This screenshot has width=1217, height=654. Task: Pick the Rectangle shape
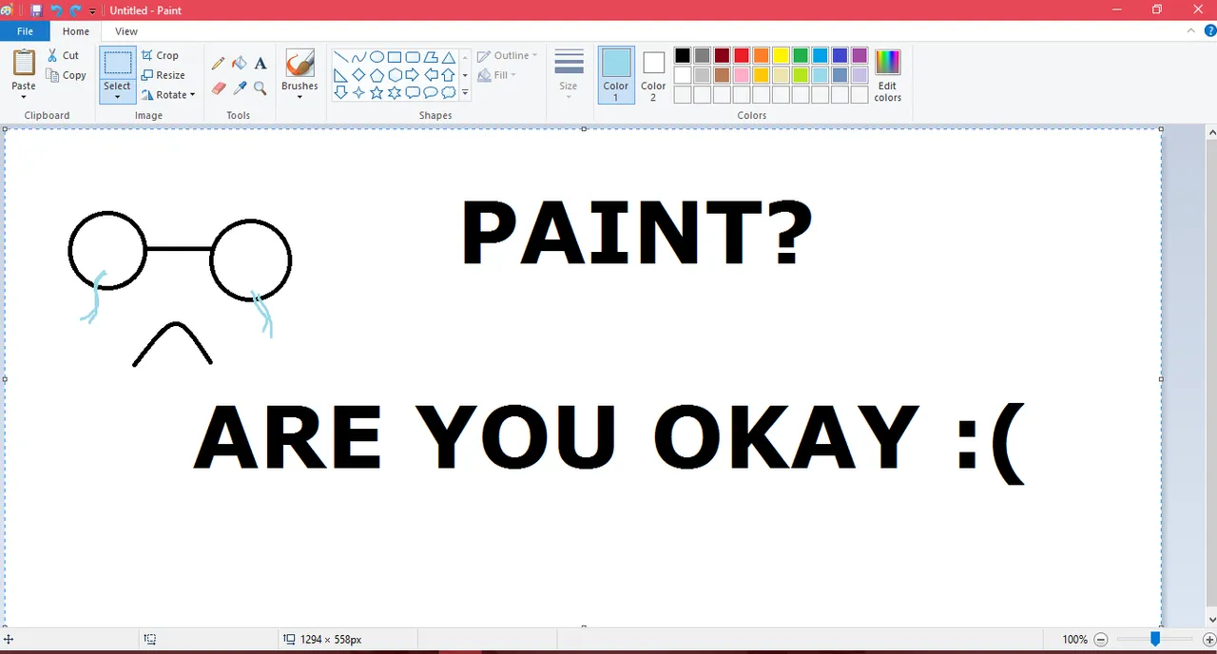point(395,57)
